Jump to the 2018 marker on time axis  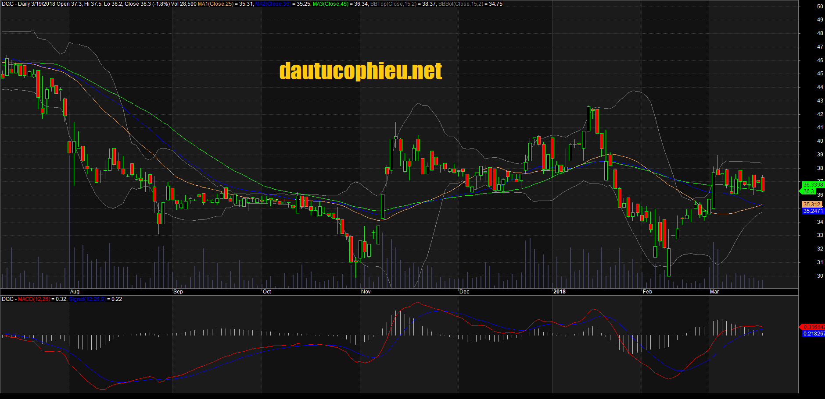pyautogui.click(x=560, y=292)
